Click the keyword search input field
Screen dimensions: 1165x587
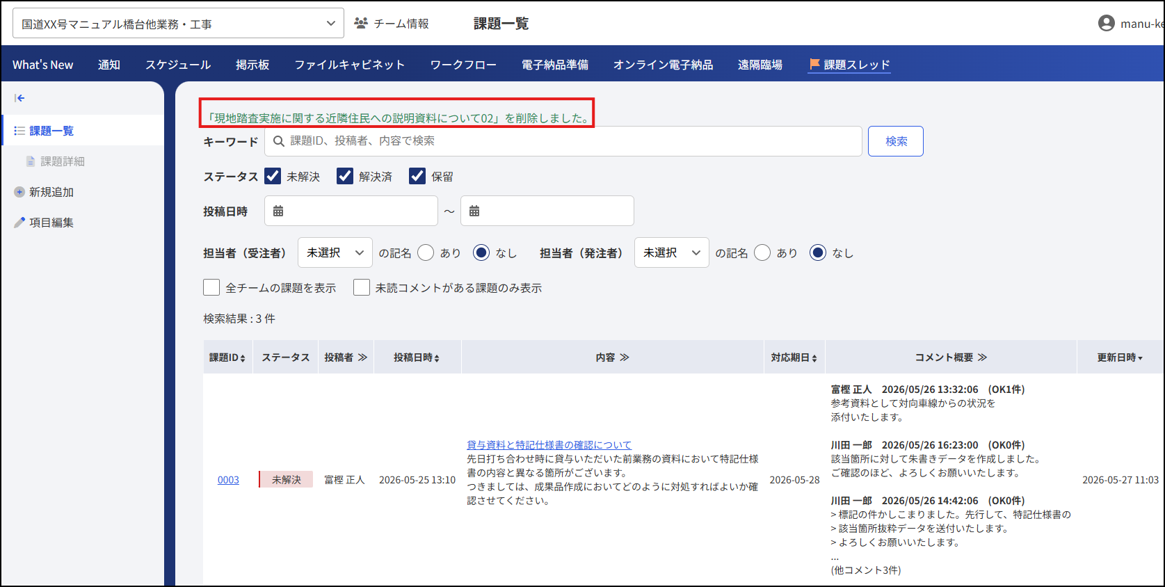pos(563,141)
